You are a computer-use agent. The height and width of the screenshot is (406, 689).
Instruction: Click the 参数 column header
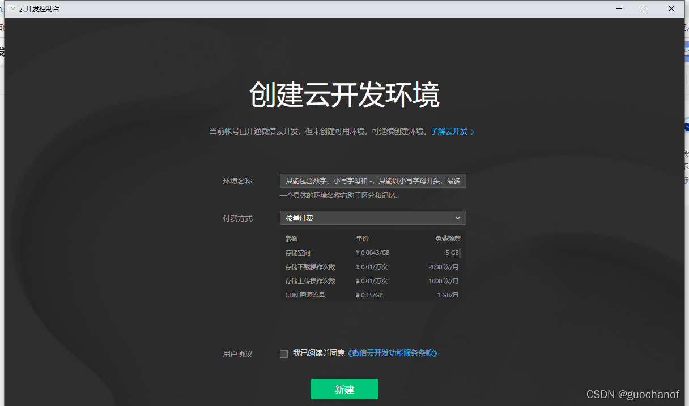(x=292, y=239)
